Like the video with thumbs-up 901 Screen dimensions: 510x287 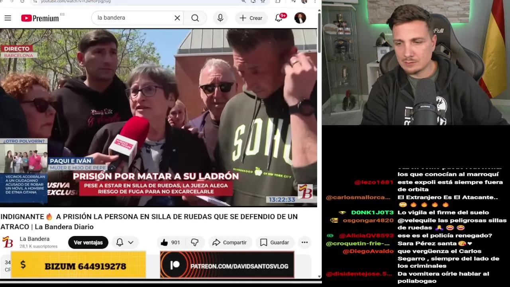(x=171, y=242)
